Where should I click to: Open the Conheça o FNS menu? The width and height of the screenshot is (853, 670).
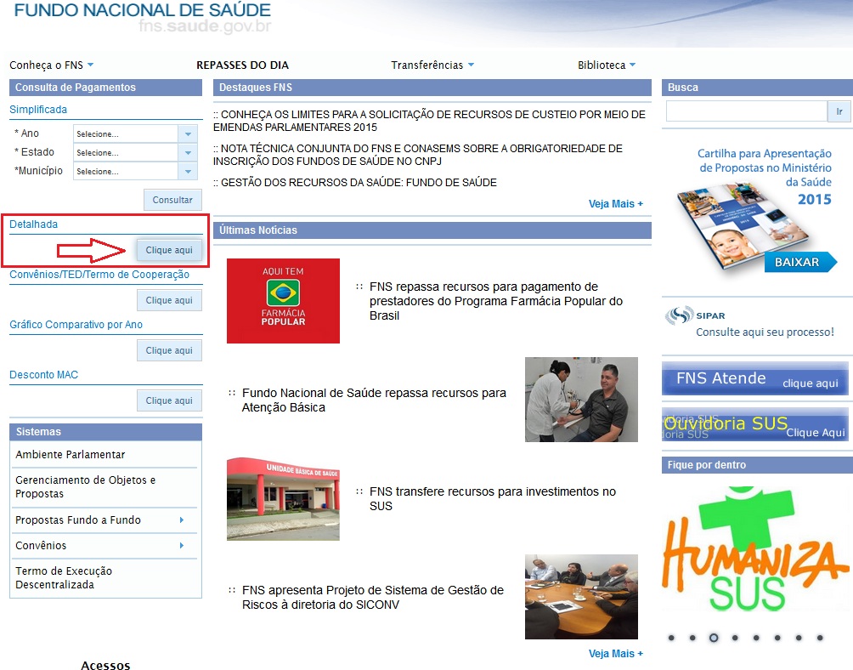point(51,65)
